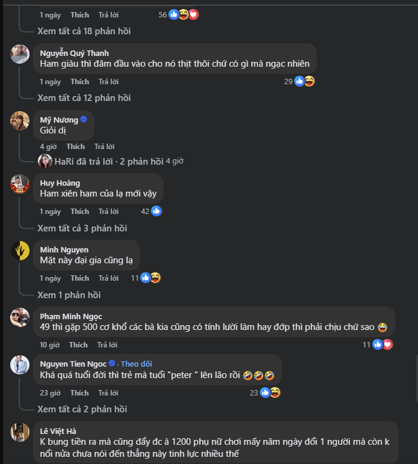Open Lê Việt Hà's profile name

click(x=58, y=430)
